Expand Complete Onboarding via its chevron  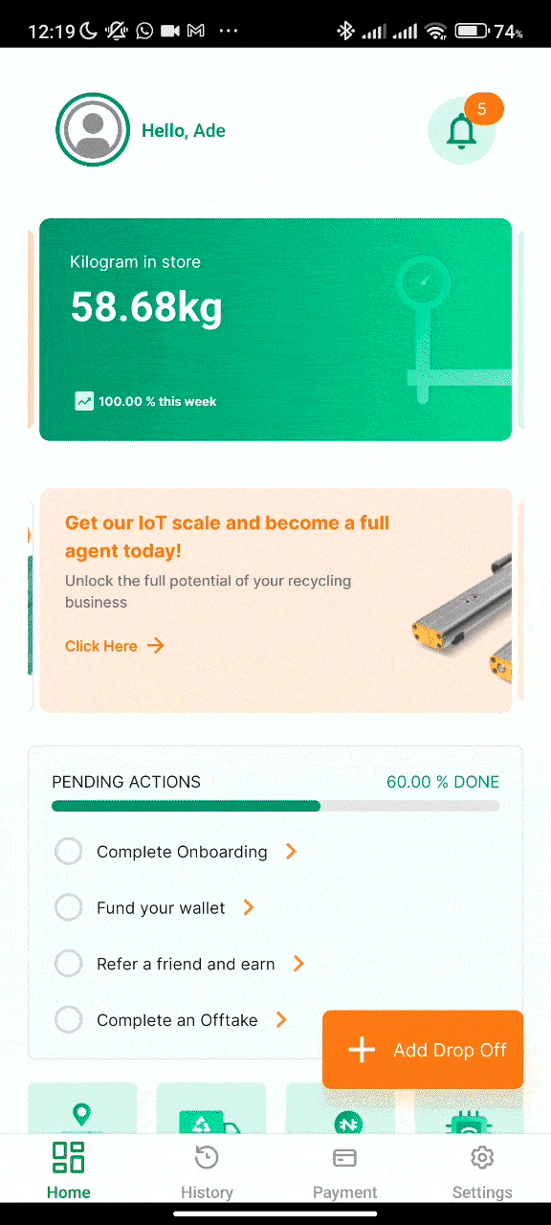point(291,851)
